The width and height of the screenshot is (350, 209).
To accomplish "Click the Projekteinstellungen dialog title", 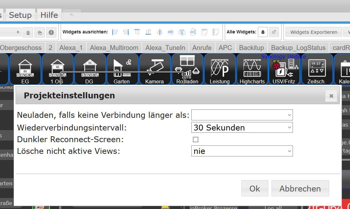I will click(x=69, y=95).
